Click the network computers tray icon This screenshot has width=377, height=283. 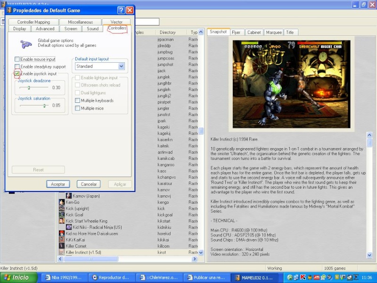tap(296, 277)
